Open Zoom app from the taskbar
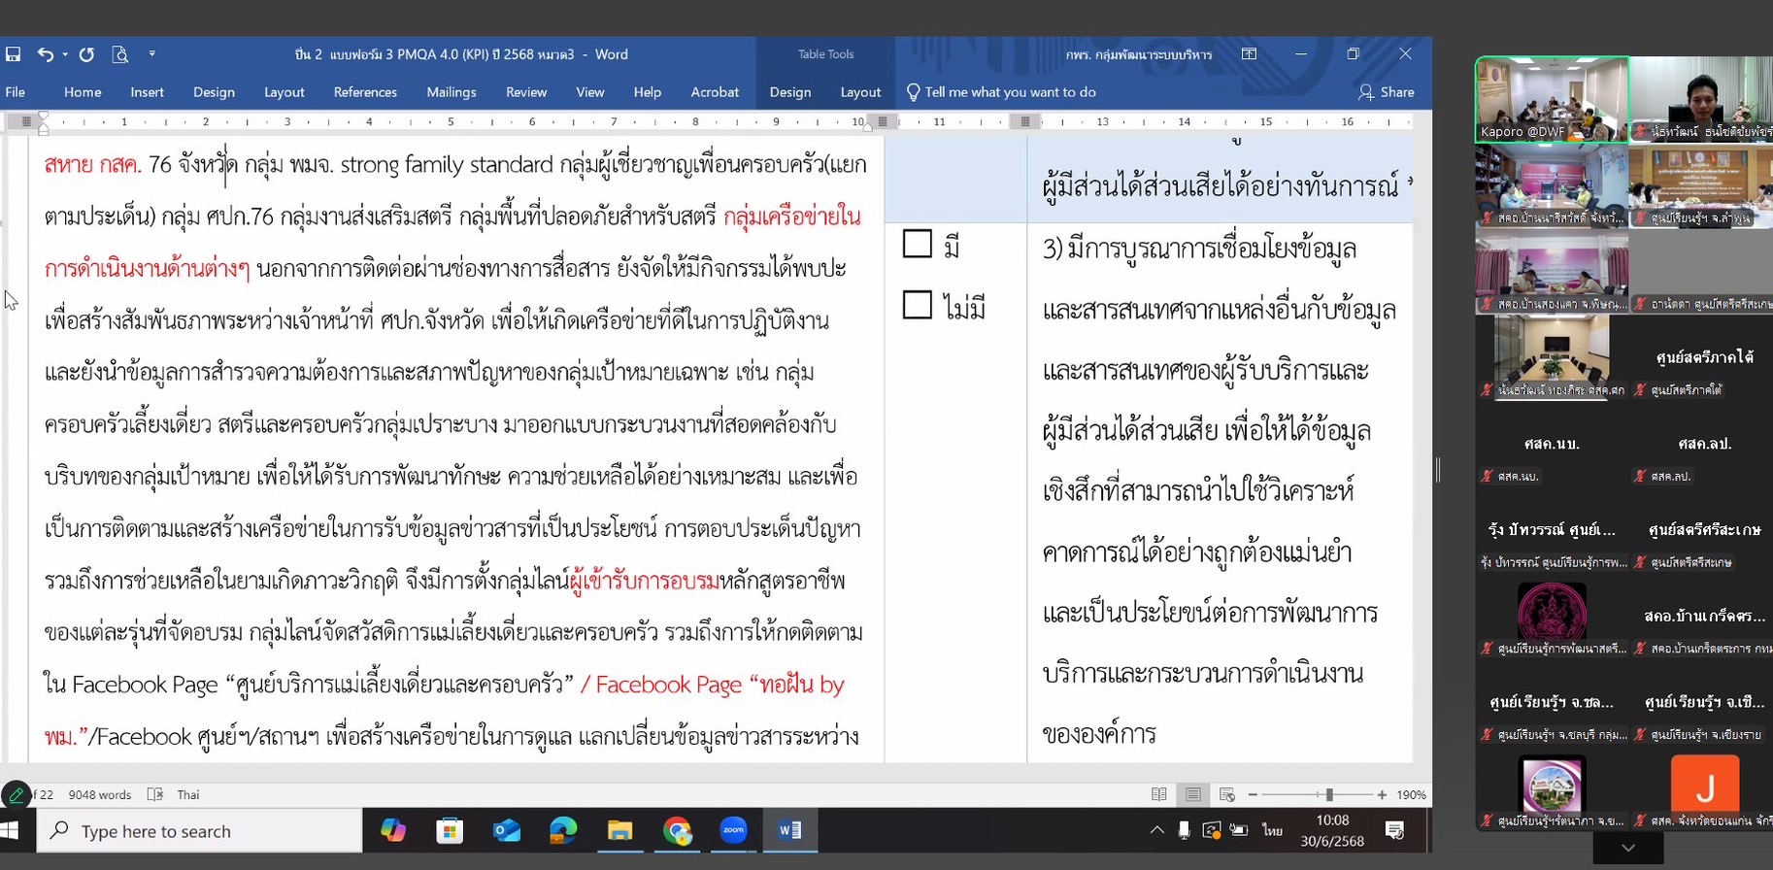 733,830
